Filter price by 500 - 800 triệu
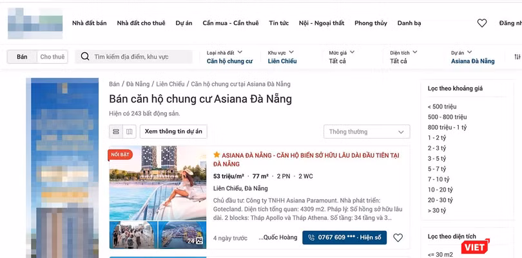522x258 pixels. [x=447, y=117]
